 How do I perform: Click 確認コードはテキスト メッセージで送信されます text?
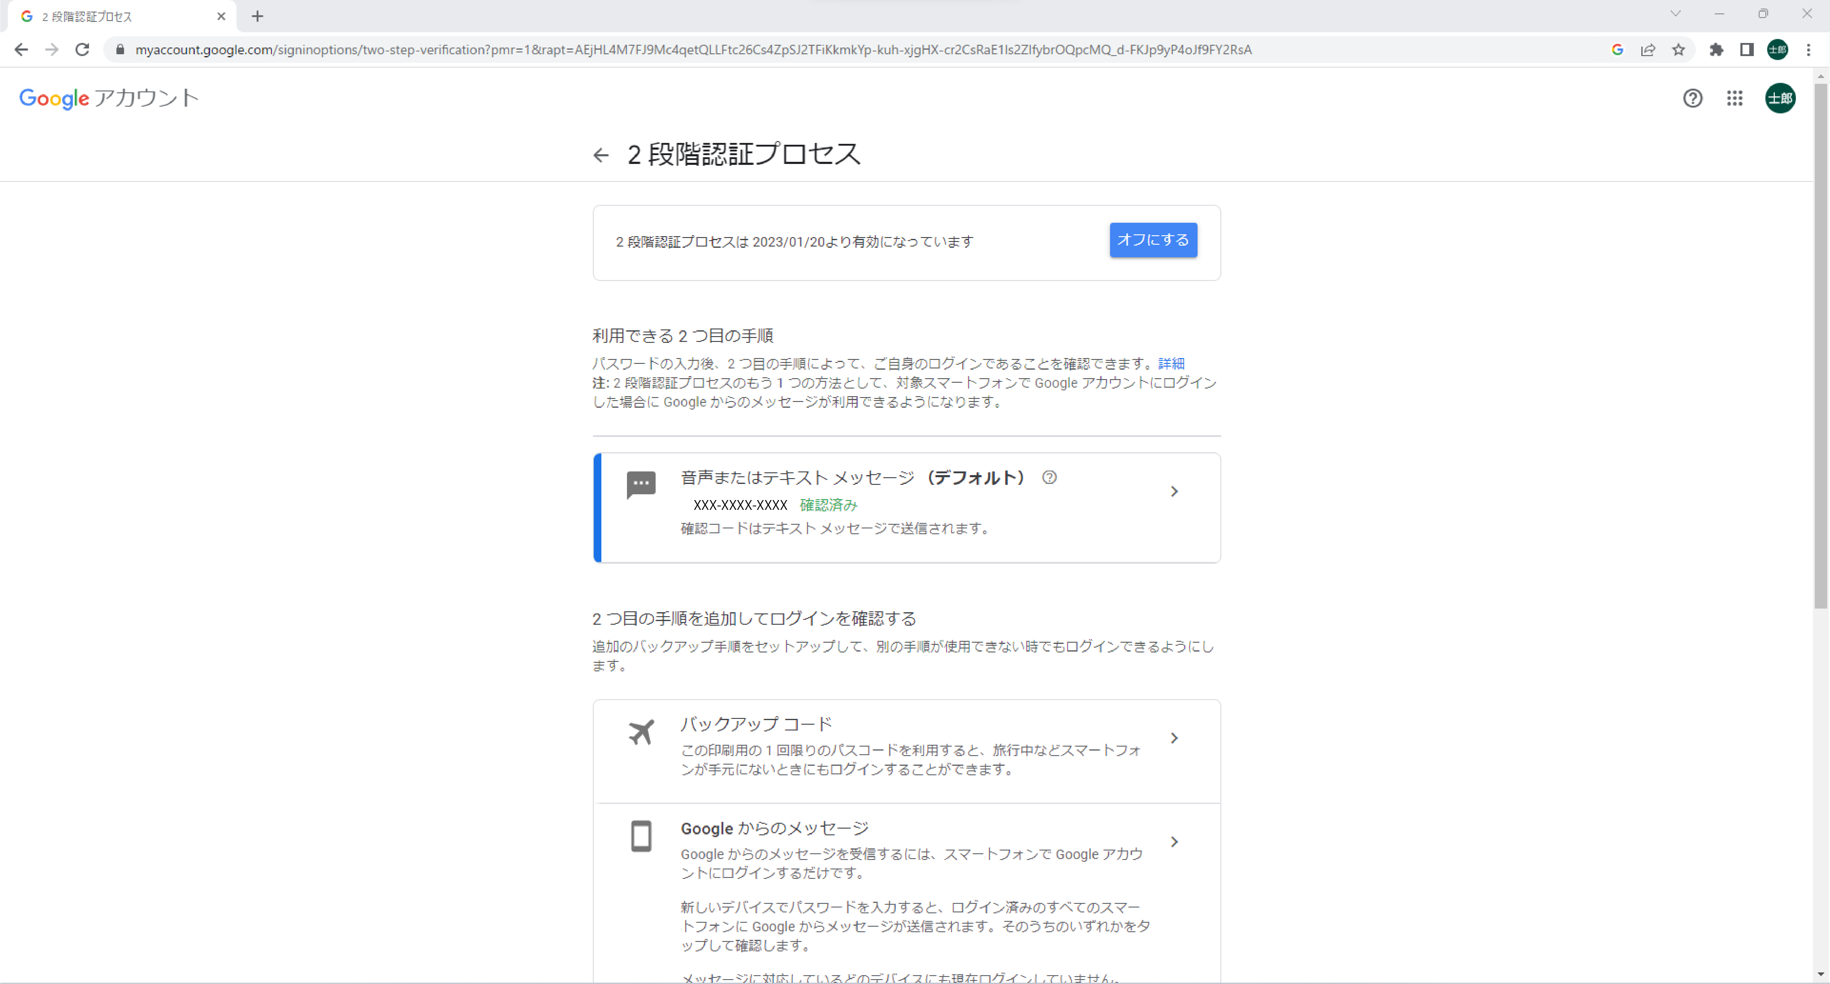point(835,529)
